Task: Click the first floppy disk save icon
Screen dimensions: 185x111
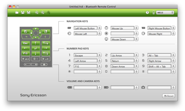Action: click(x=23, y=12)
